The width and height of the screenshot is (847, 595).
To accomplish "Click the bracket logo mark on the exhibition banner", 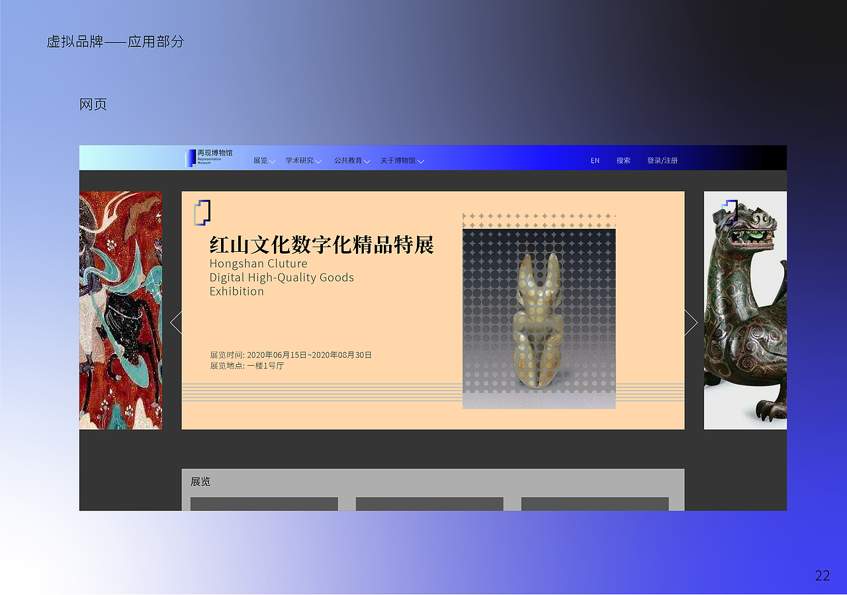I will 202,213.
